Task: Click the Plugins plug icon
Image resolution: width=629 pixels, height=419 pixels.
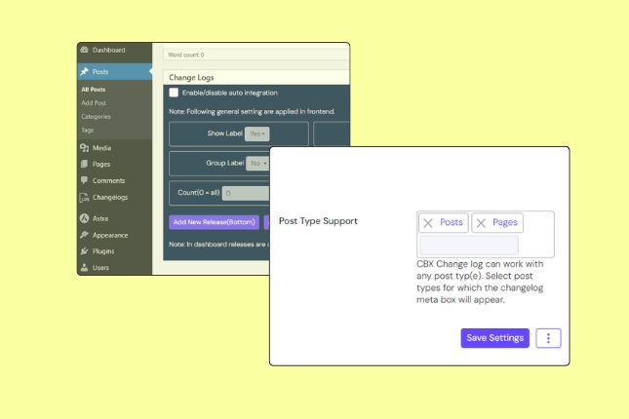Action: point(84,251)
